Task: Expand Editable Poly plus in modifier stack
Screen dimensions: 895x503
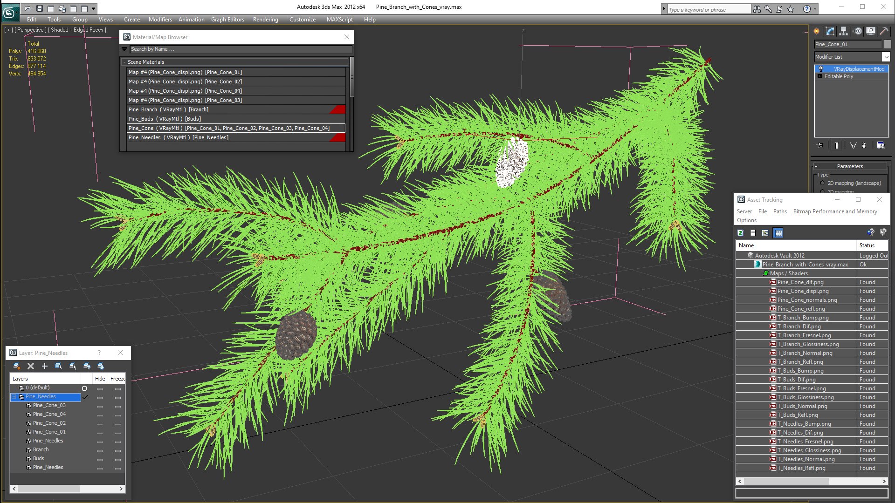Action: [x=819, y=76]
